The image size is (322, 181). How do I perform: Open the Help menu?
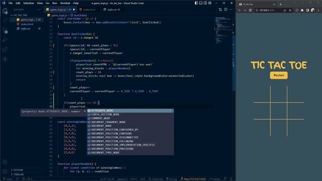[x=76, y=3]
